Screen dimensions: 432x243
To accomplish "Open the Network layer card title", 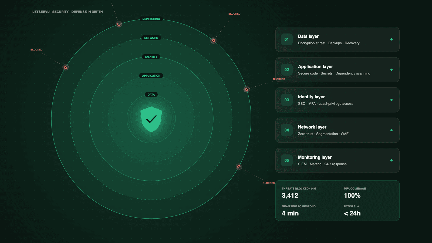I will (x=312, y=127).
